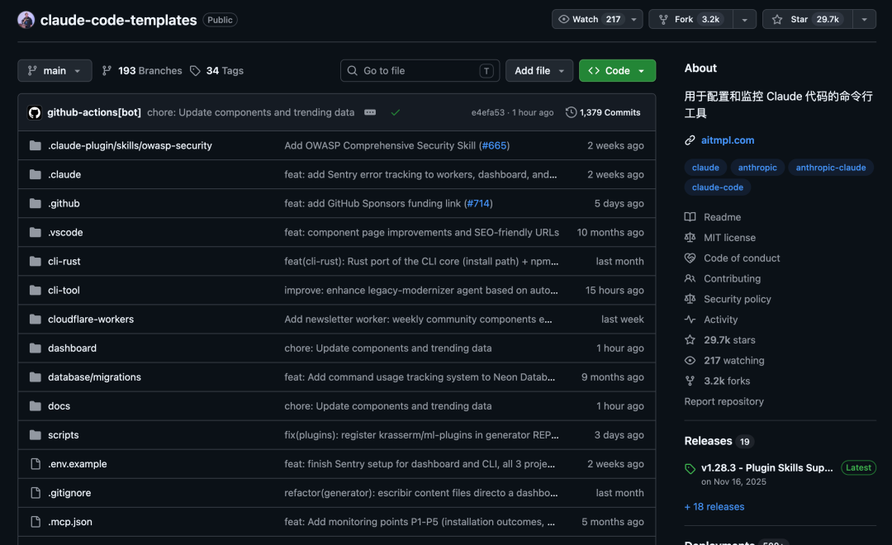
Task: Open the cloudflare-workers folder
Action: (91, 320)
